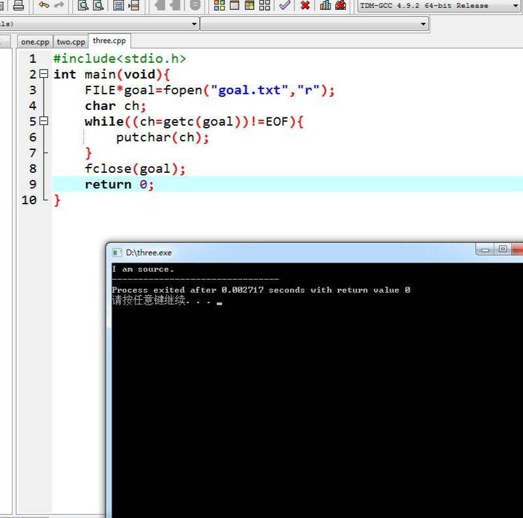
Task: Maximize the three.exe console window
Action: pos(503,250)
